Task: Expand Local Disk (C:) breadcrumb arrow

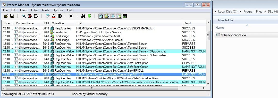Action: pos(241,12)
